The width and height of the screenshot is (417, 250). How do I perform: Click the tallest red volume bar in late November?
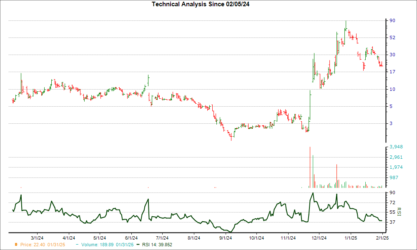click(310, 167)
